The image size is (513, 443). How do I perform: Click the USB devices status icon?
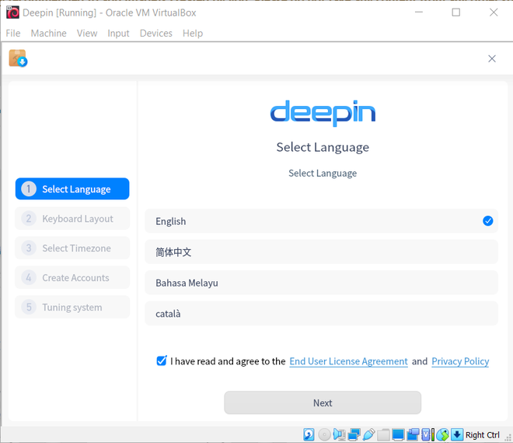[368, 434]
